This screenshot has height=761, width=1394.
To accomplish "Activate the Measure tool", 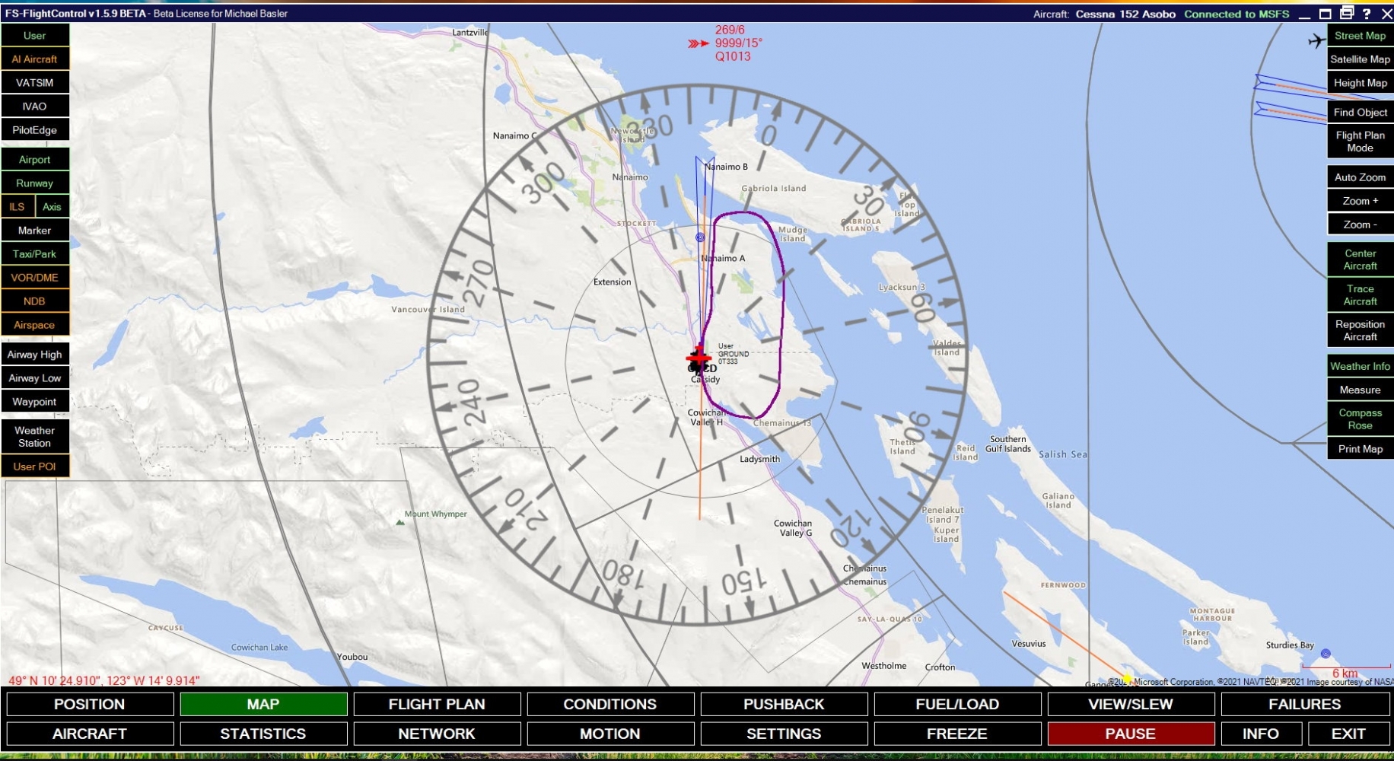I will tap(1361, 390).
